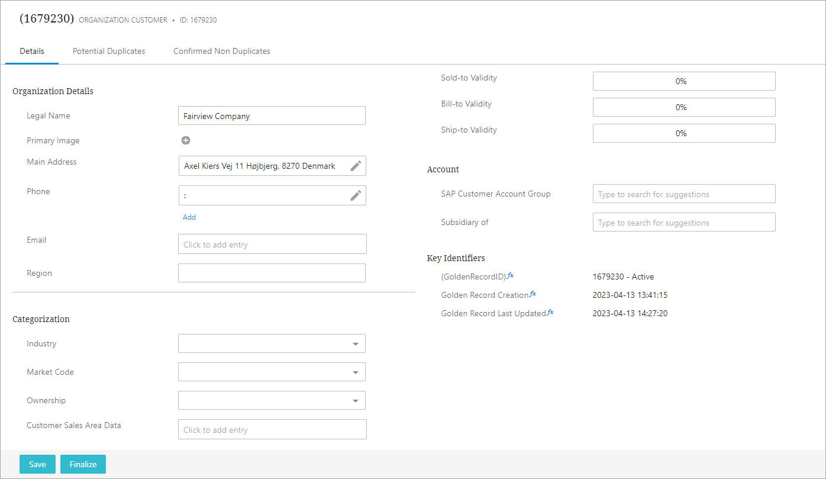Image resolution: width=826 pixels, height=479 pixels.
Task: Click the pencil icon on Main Address
Action: click(356, 166)
